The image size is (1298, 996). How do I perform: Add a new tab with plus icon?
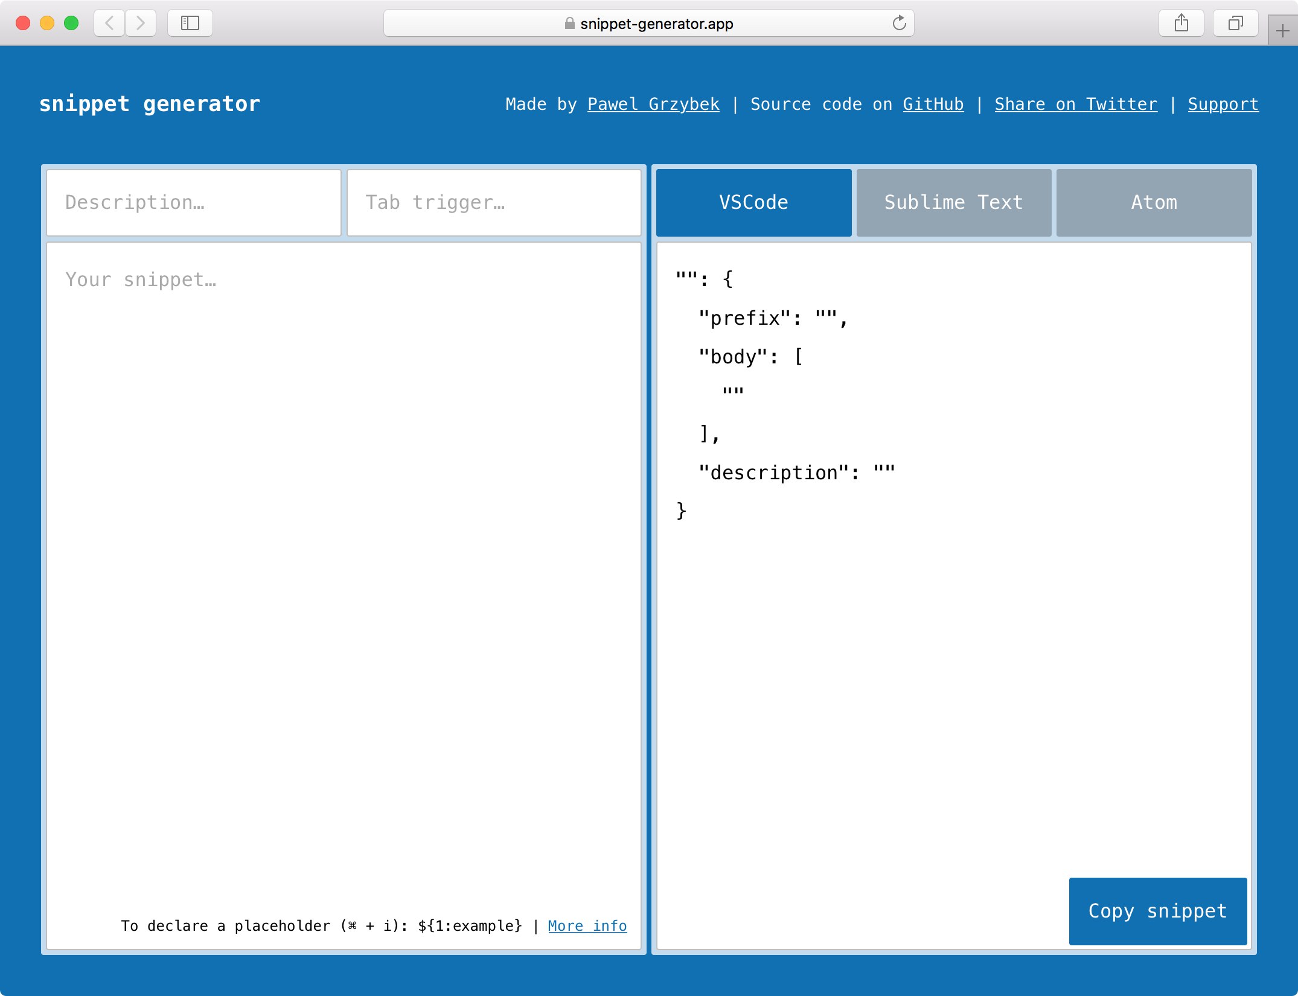pos(1283,31)
